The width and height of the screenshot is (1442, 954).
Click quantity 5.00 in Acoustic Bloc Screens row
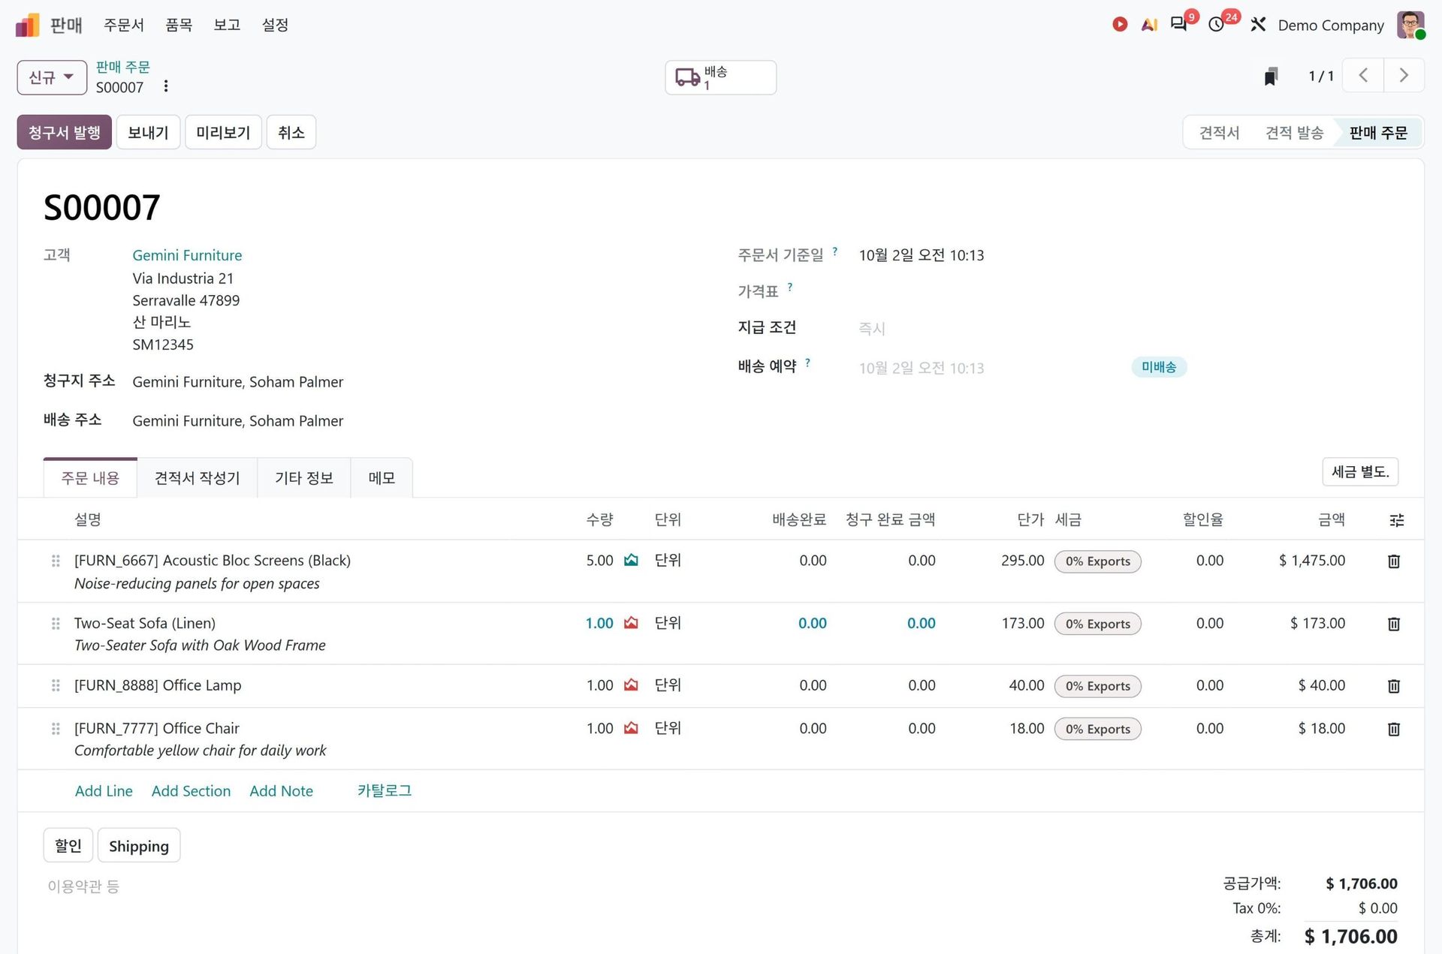[599, 561]
